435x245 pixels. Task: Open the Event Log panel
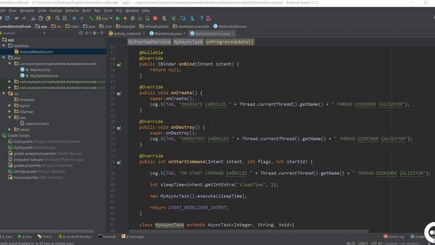[x=394, y=237]
